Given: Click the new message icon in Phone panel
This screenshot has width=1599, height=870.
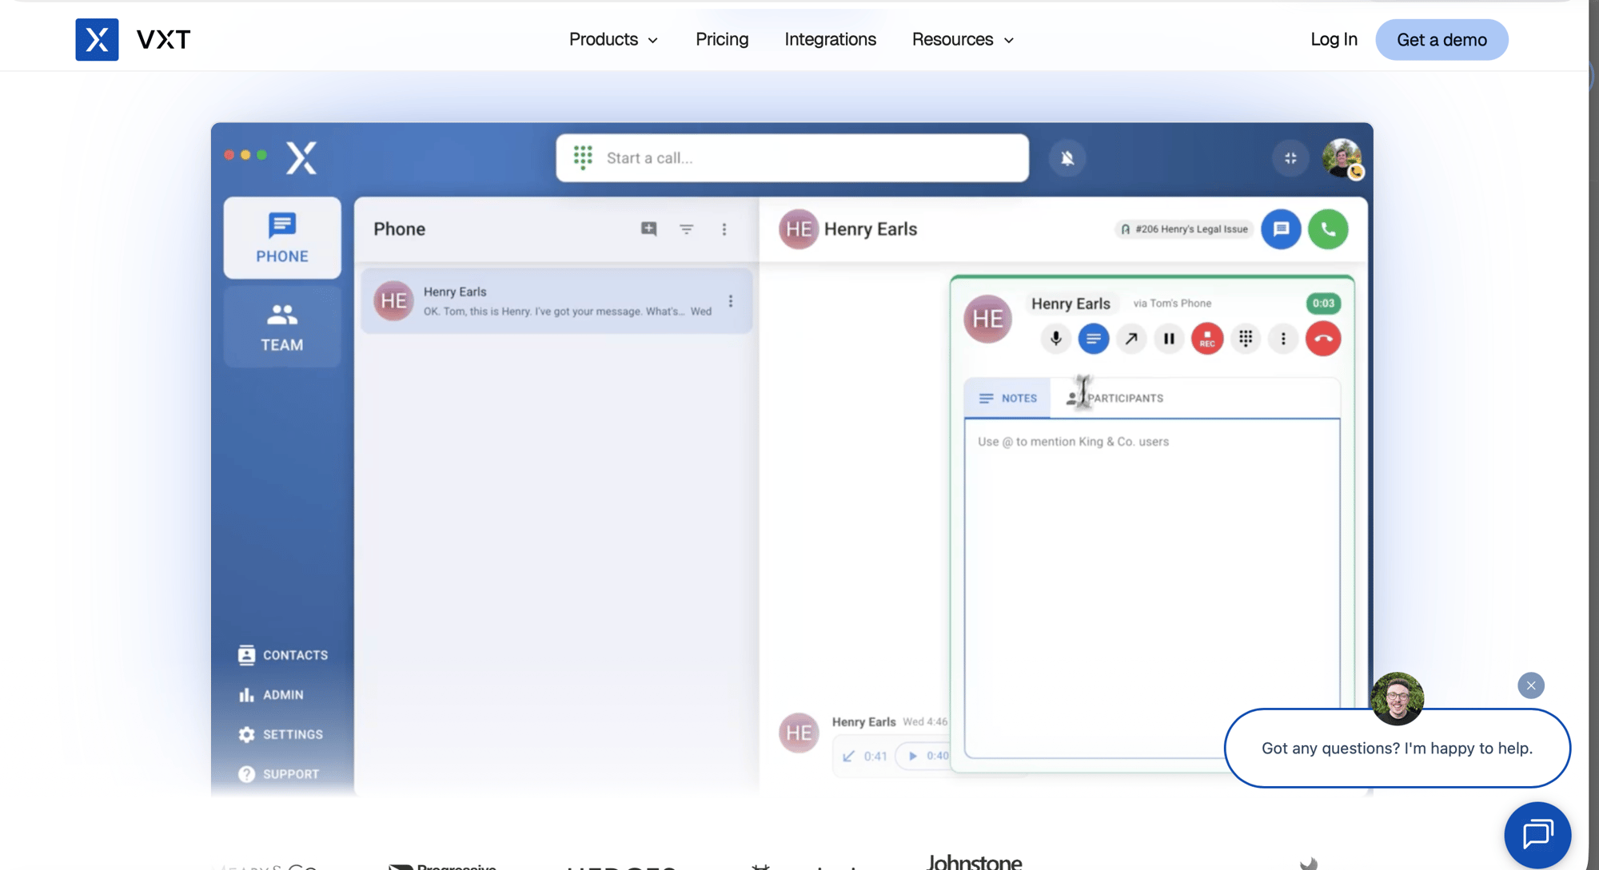Looking at the screenshot, I should point(648,229).
